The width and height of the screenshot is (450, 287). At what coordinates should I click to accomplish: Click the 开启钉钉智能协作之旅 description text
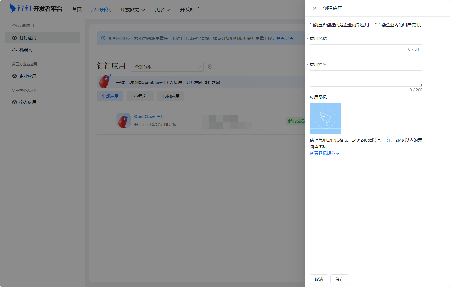tap(155, 125)
